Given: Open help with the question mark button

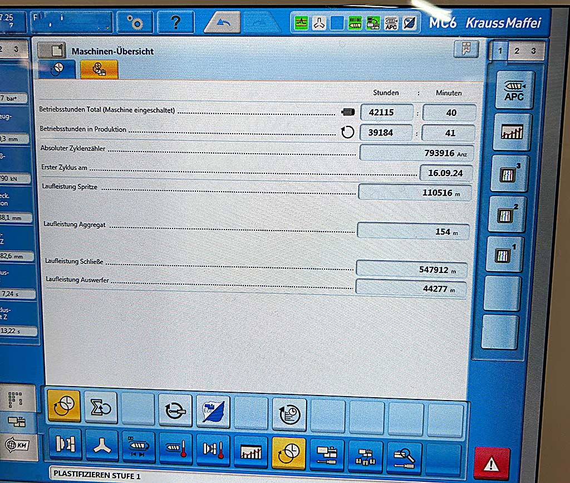Looking at the screenshot, I should 175,22.
